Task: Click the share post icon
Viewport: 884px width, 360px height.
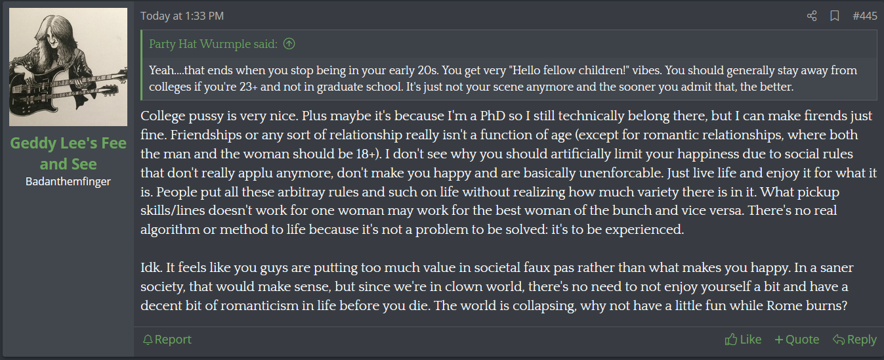Action: tap(812, 16)
